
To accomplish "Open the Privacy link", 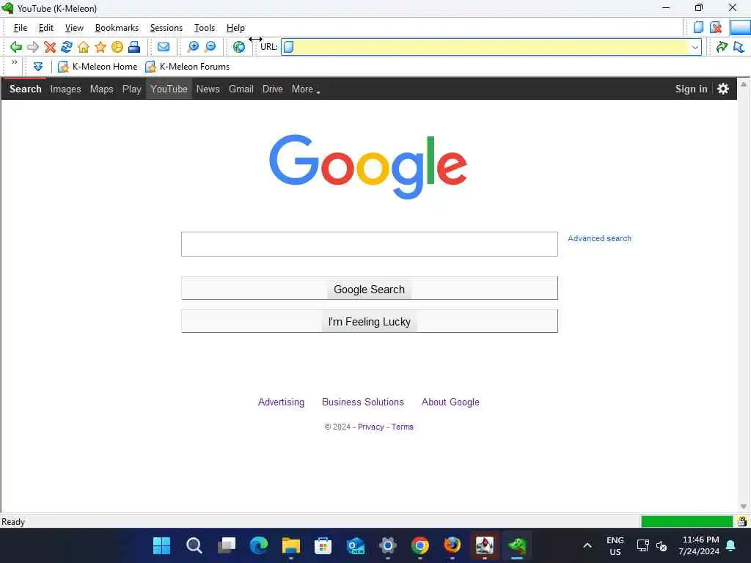I will [370, 427].
